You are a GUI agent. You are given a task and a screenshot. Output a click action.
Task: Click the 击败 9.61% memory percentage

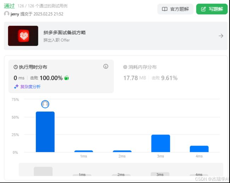point(165,78)
